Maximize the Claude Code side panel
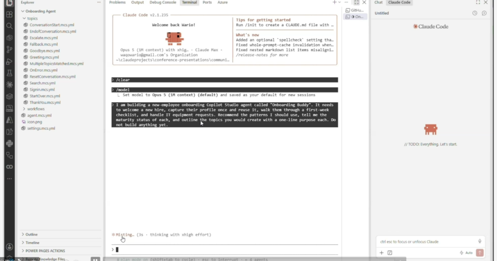 click(x=478, y=2)
